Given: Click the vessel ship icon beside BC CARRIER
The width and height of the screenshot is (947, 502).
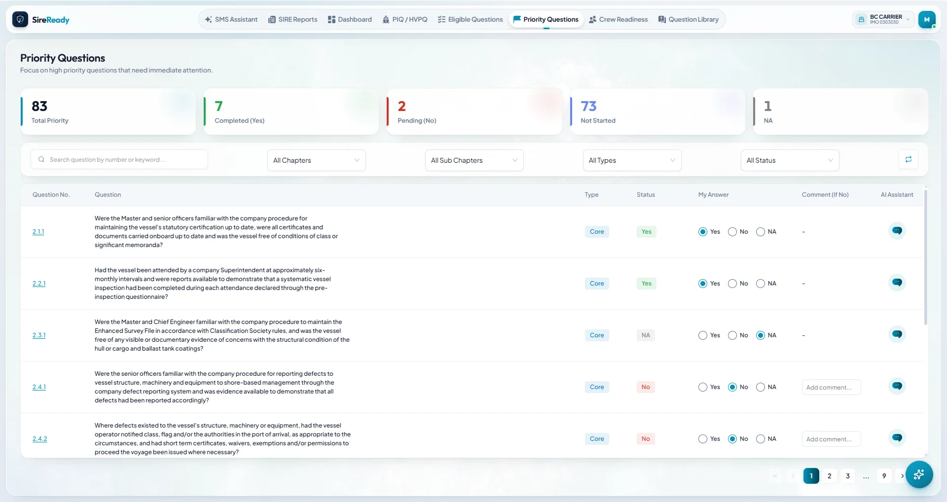Looking at the screenshot, I should [x=861, y=20].
